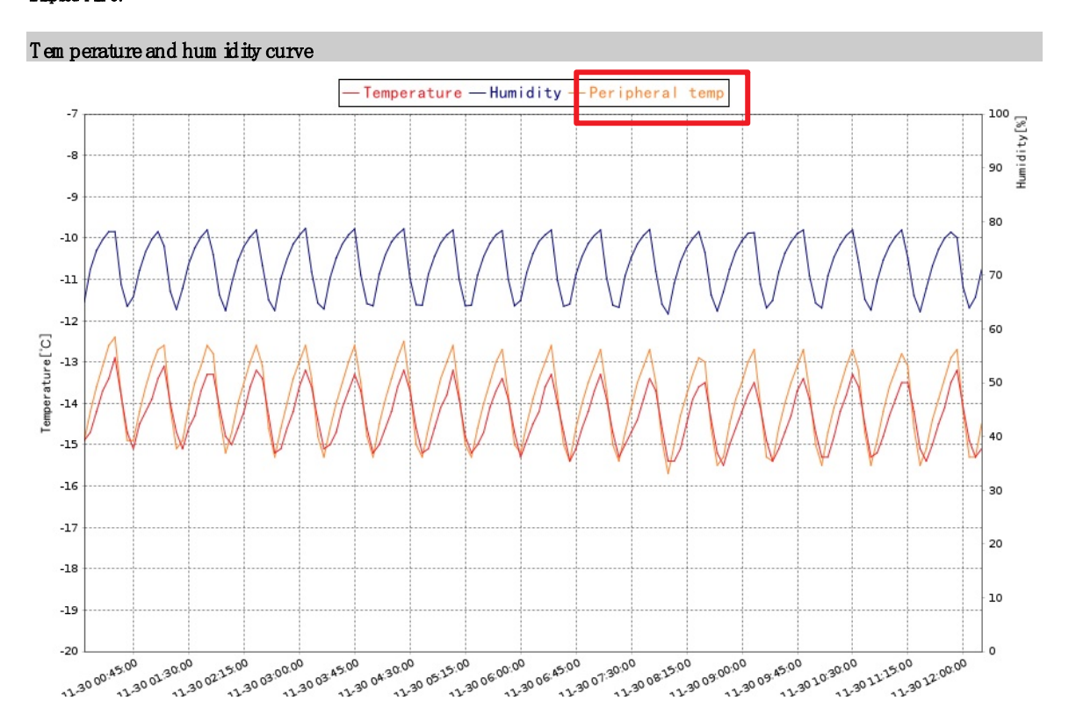Click the 50 tick on the humidity axis
Viewport: 1076px width, 715px height.
click(x=996, y=382)
